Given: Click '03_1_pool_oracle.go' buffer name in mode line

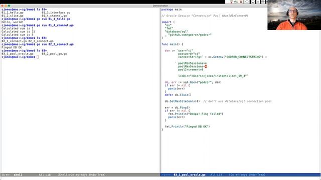Looking at the screenshot, I should 190,174.
